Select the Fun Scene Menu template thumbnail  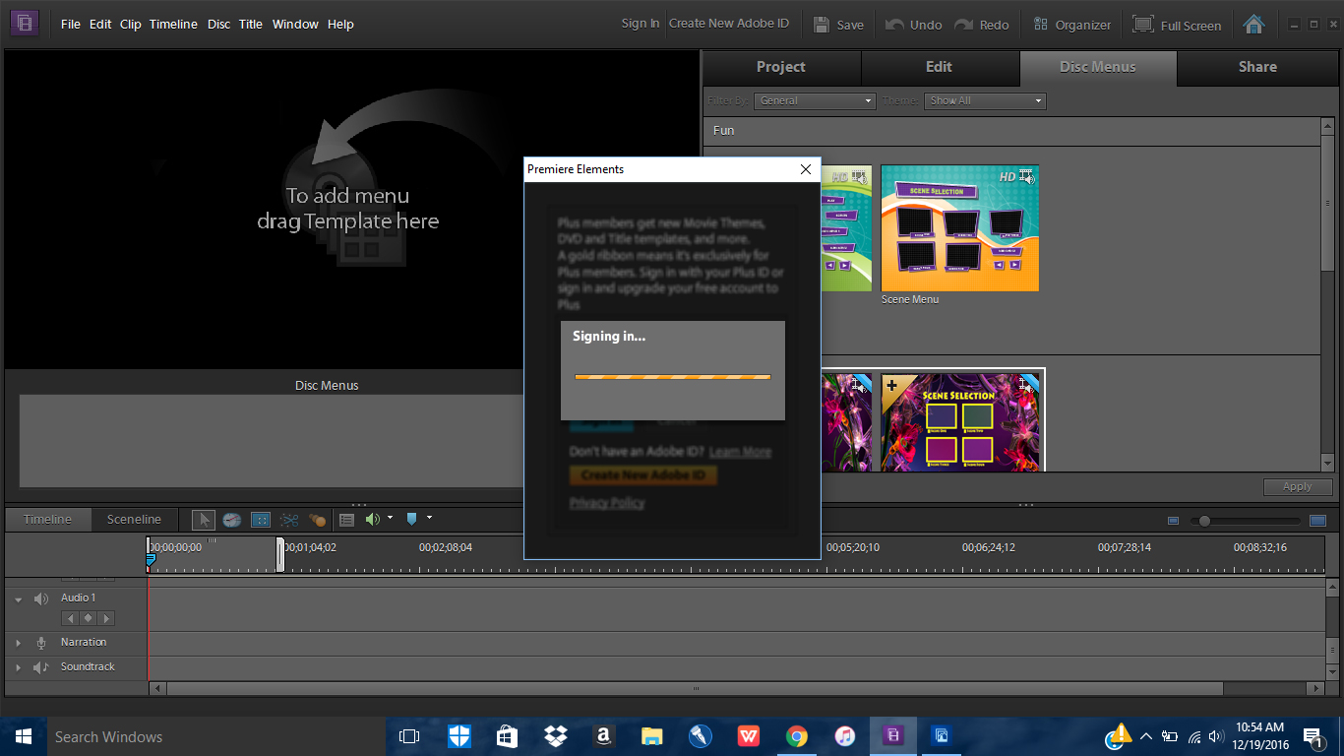(959, 227)
